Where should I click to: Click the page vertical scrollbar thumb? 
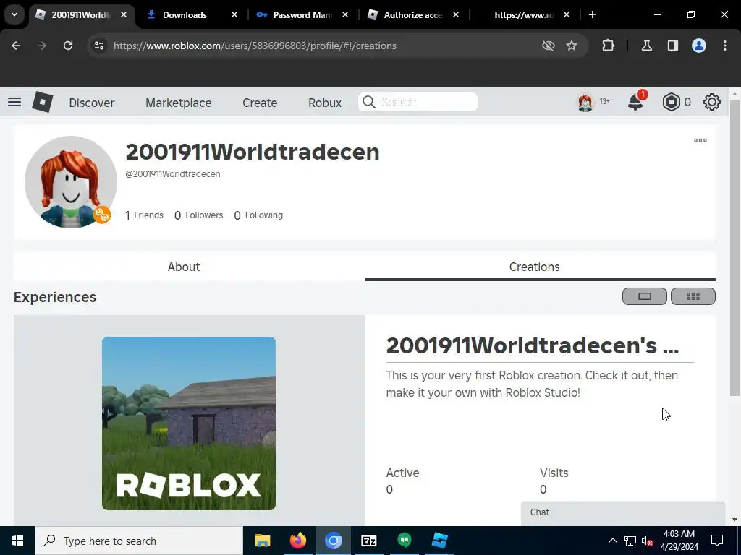coord(734,247)
